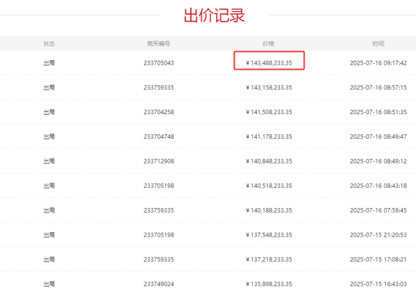Select bidder number 233704748

pyautogui.click(x=159, y=137)
